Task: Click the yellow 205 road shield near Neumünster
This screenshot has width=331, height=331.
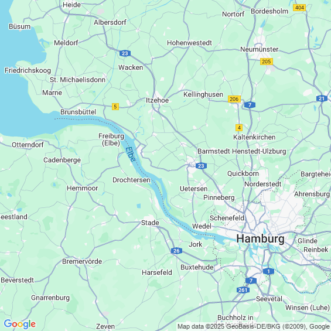Action: 266,62
